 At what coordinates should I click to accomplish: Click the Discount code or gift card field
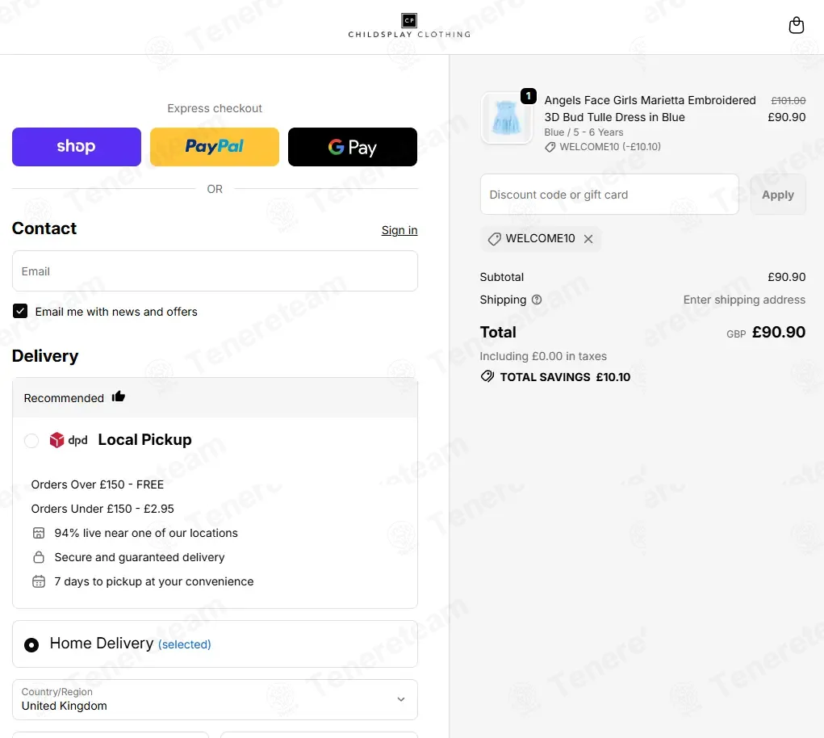609,195
